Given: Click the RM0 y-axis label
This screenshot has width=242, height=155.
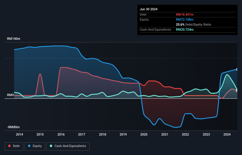Looking at the screenshot, I should click(x=11, y=95).
